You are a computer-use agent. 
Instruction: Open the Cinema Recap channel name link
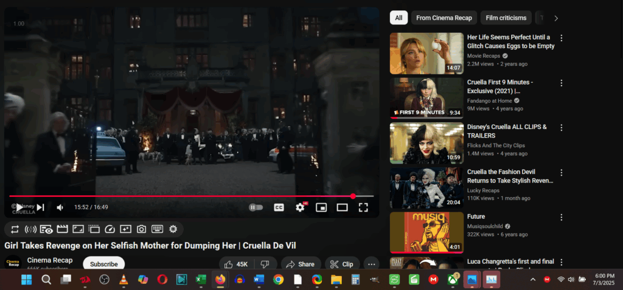point(50,260)
